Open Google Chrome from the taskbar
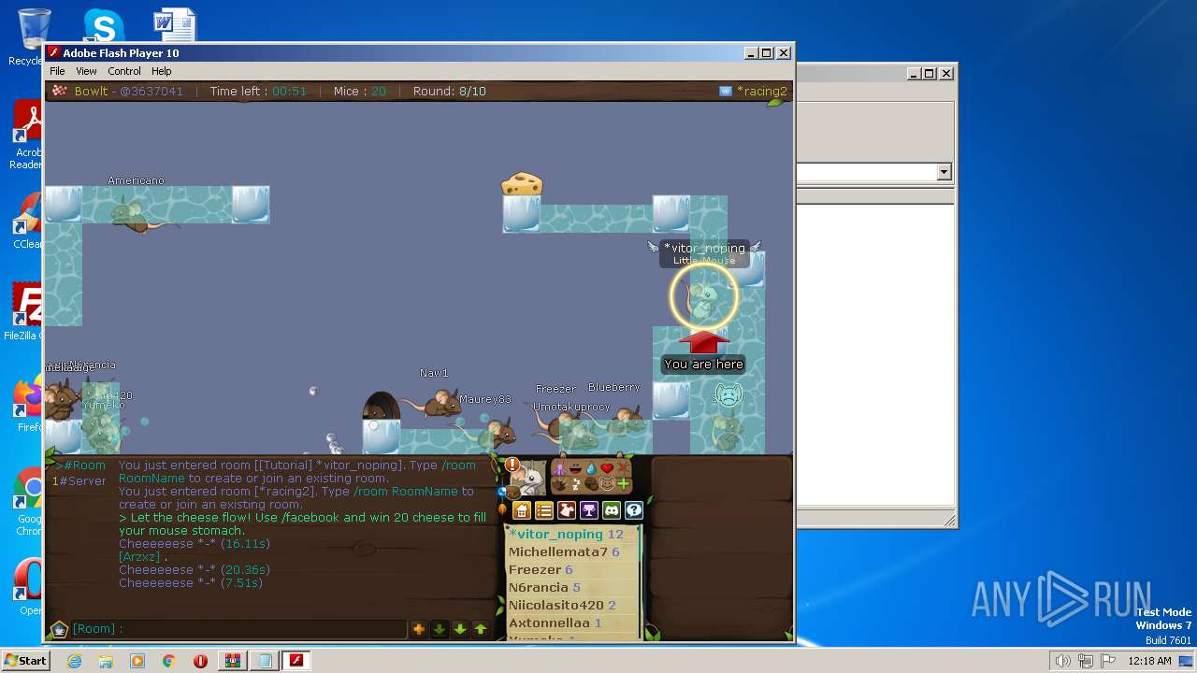 (168, 661)
